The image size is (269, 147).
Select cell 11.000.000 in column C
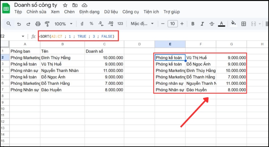tap(104, 70)
